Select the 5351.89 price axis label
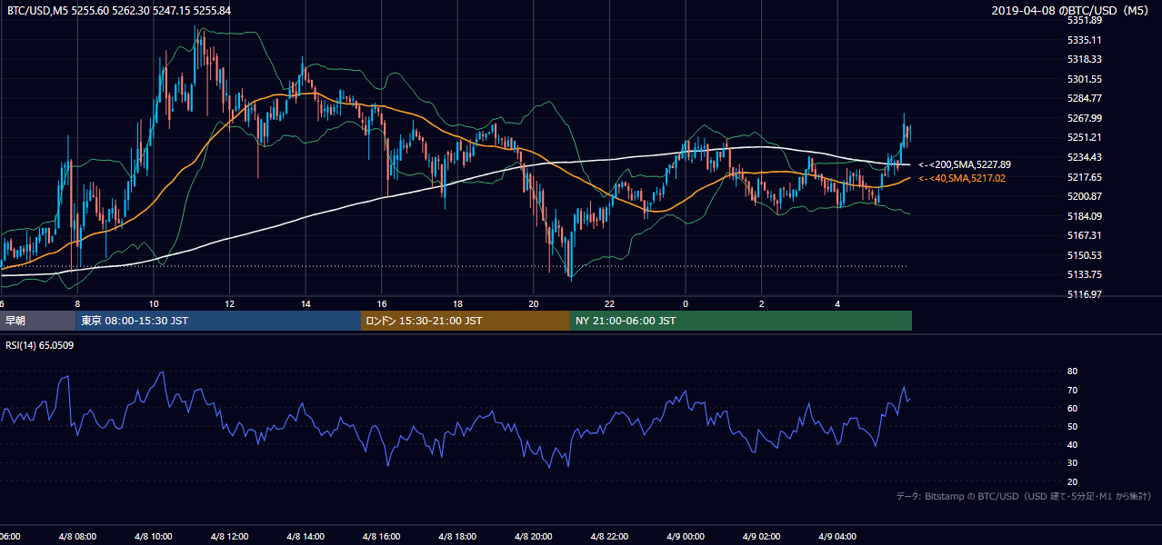 1085,20
